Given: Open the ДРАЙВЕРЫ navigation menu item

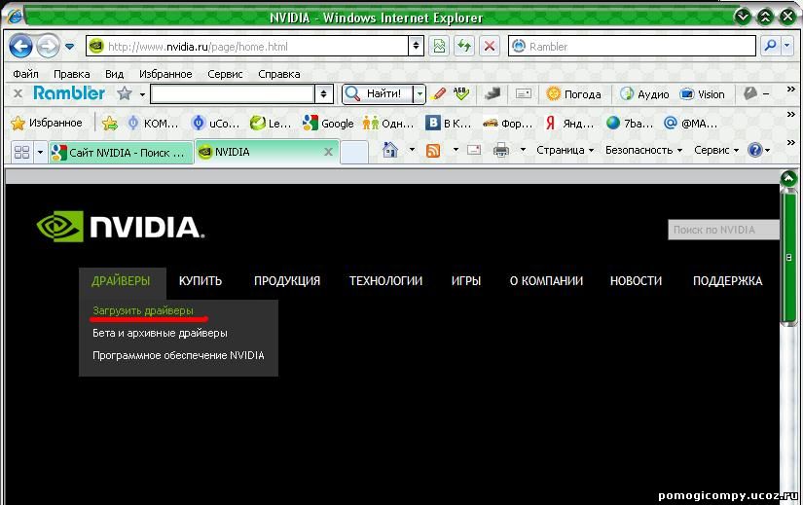Looking at the screenshot, I should (121, 280).
